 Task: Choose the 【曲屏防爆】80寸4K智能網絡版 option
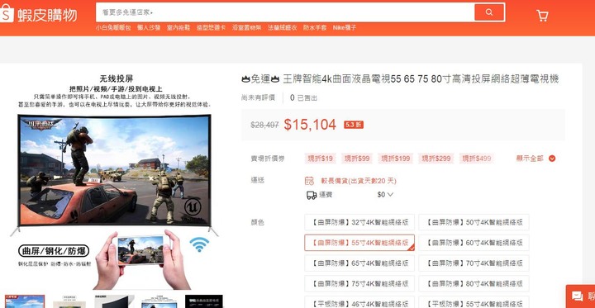point(474,284)
